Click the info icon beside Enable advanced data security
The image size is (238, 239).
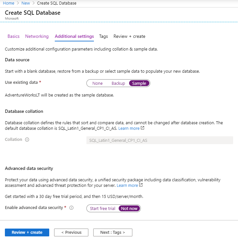point(71,208)
